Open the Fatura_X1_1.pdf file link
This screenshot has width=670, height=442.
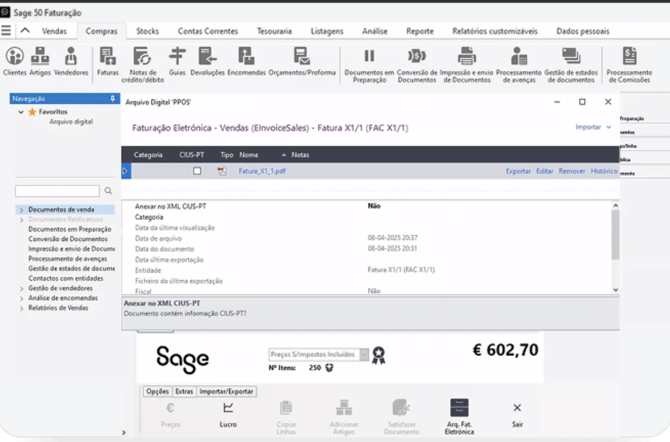pos(262,171)
